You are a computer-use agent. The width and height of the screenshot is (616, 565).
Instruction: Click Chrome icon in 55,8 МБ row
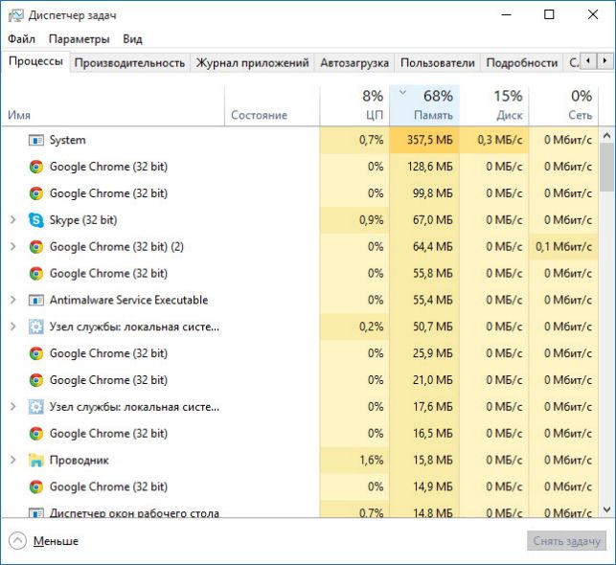(36, 274)
